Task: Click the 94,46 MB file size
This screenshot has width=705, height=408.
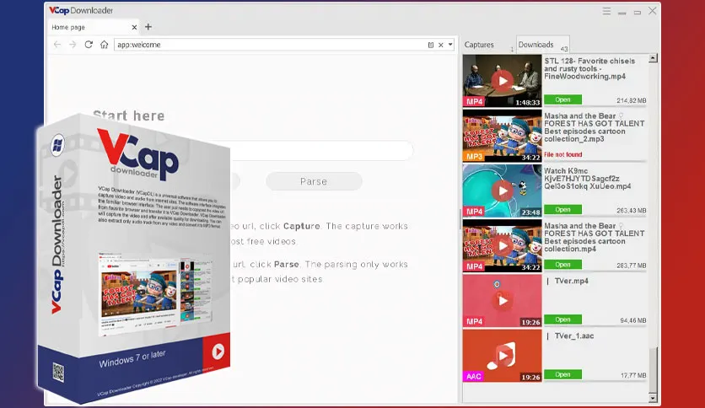Action: coord(633,320)
